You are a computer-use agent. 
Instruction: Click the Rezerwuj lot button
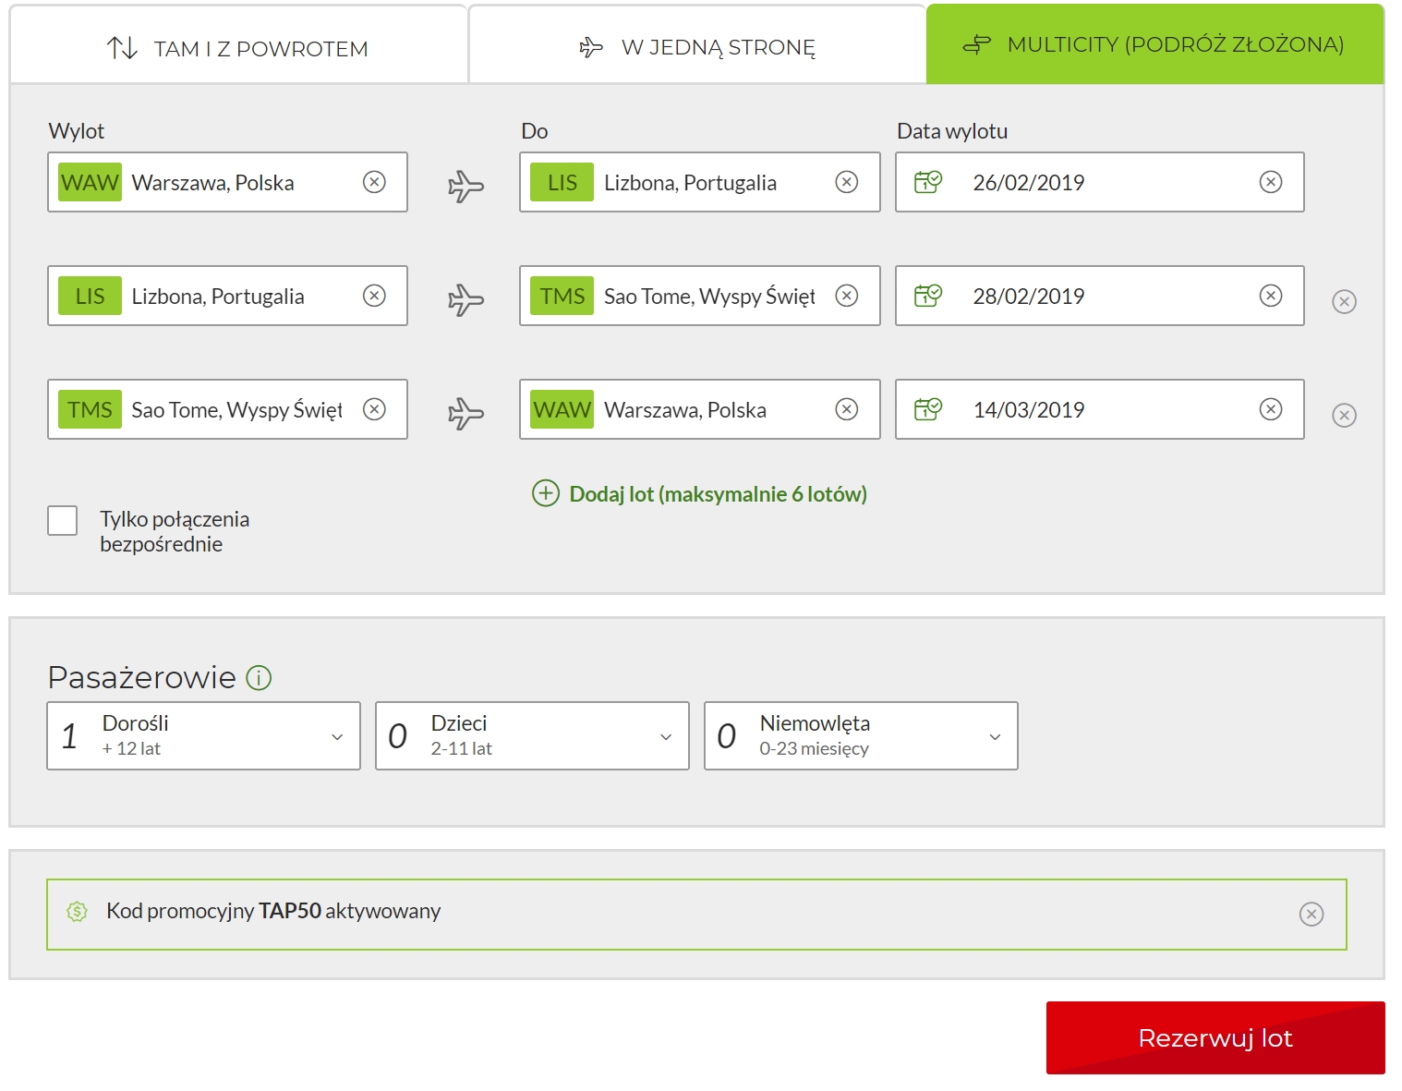point(1215,1037)
